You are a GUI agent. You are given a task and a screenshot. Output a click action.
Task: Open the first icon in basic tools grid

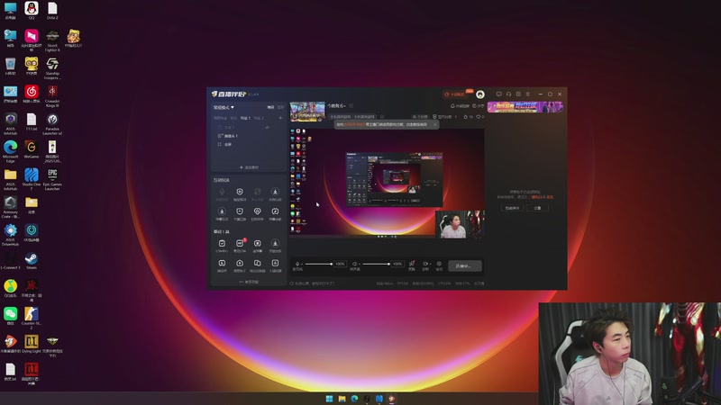[222, 245]
